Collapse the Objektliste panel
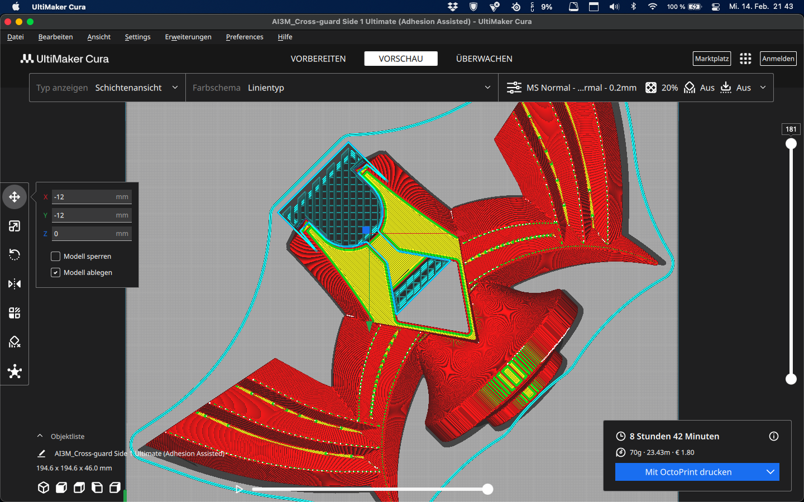 pos(40,436)
